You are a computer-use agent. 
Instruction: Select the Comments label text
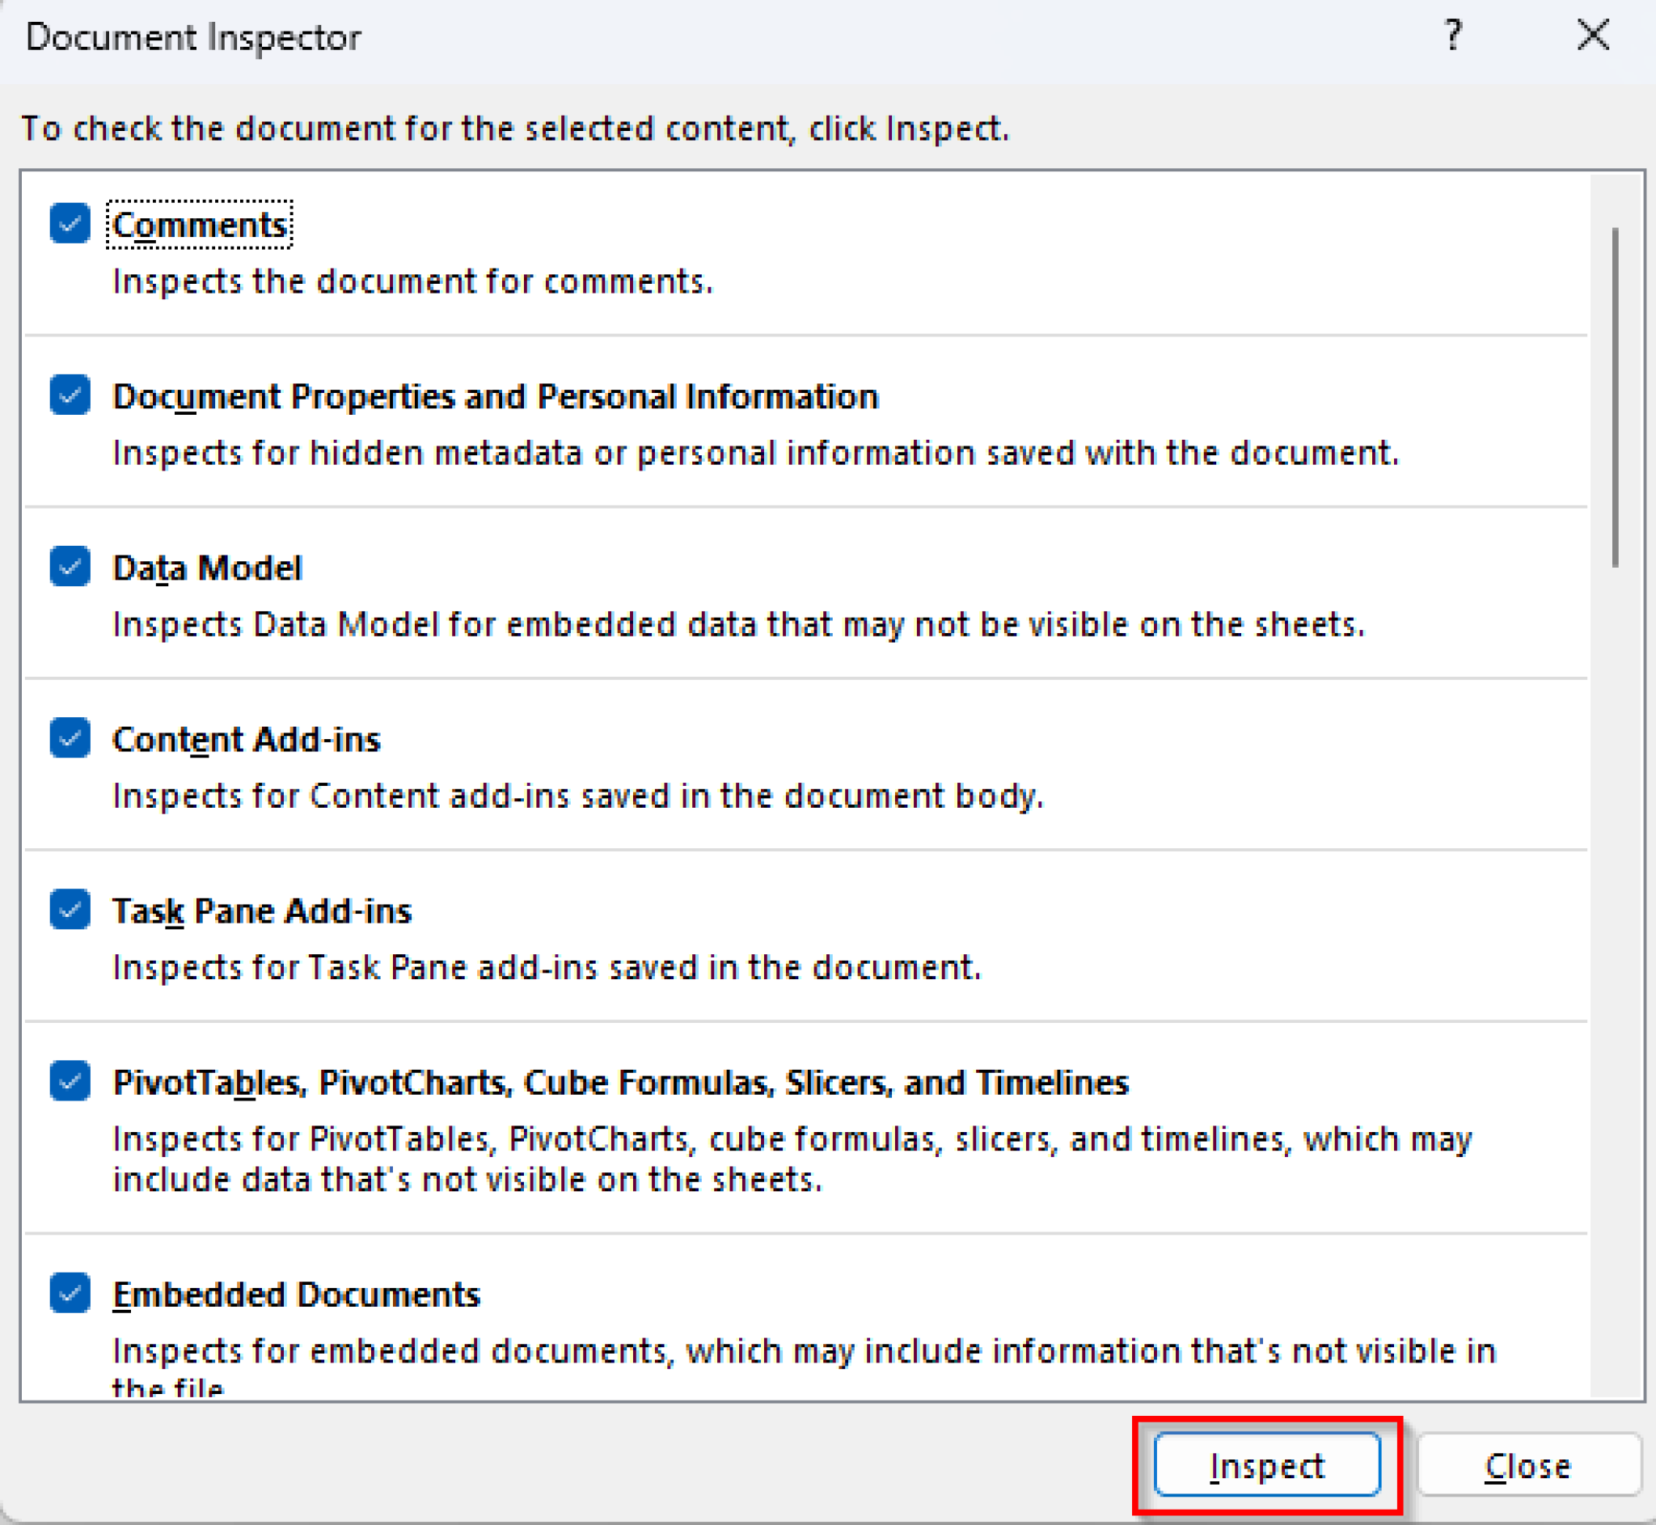[201, 223]
